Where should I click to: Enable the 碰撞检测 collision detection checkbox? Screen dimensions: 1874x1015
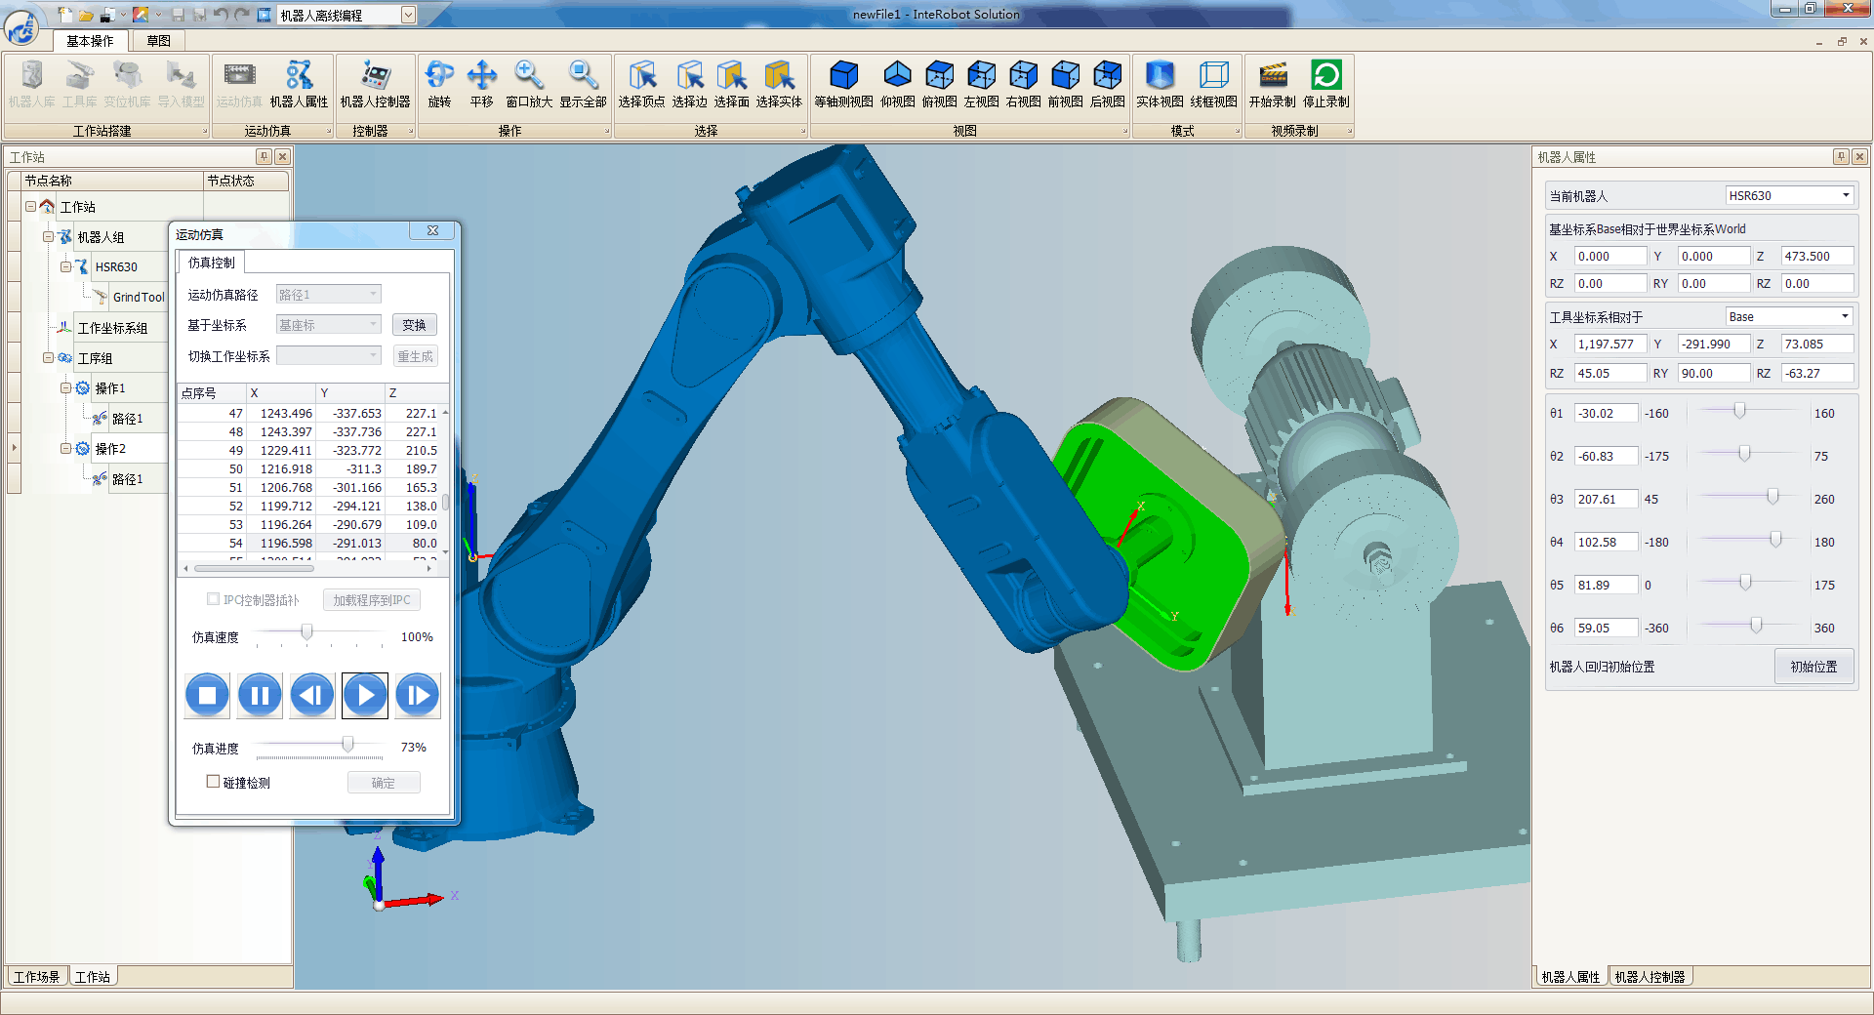click(213, 782)
